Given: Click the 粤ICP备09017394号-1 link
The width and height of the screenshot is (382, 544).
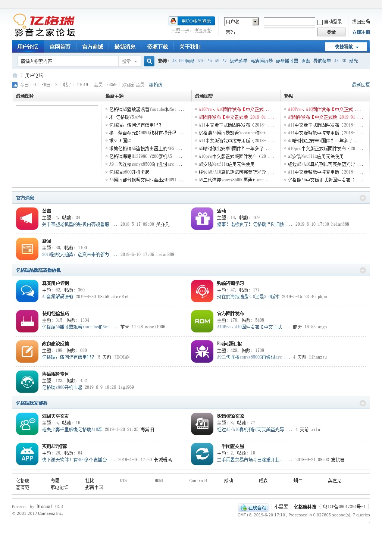Looking at the screenshot, I should point(344,507).
